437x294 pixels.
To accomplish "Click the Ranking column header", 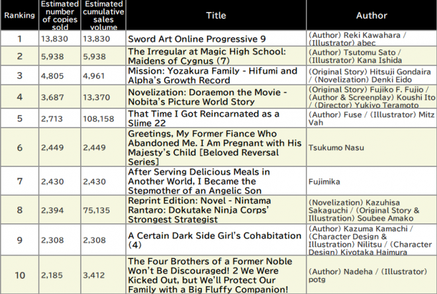I will point(19,15).
